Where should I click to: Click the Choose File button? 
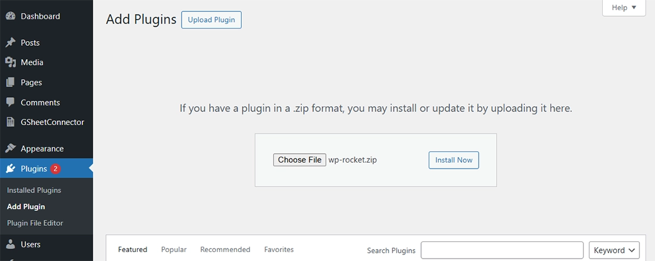tap(300, 160)
